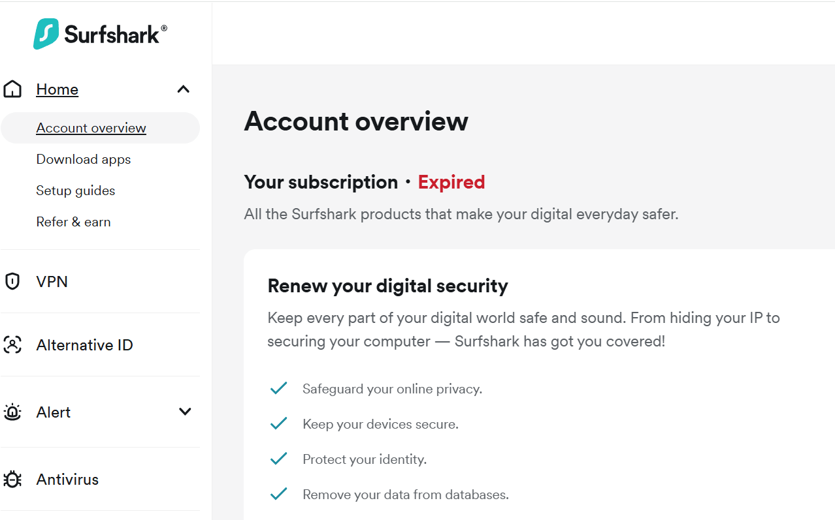Expand the Alert sidebar section
The width and height of the screenshot is (835, 520).
185,412
